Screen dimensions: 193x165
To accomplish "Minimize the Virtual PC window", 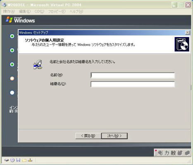I will (174, 5).
